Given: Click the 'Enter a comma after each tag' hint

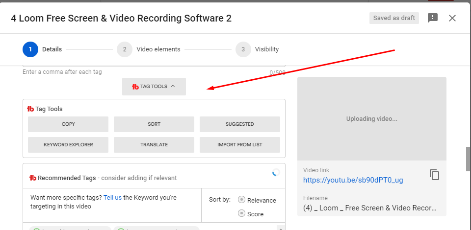Looking at the screenshot, I should click(x=62, y=72).
